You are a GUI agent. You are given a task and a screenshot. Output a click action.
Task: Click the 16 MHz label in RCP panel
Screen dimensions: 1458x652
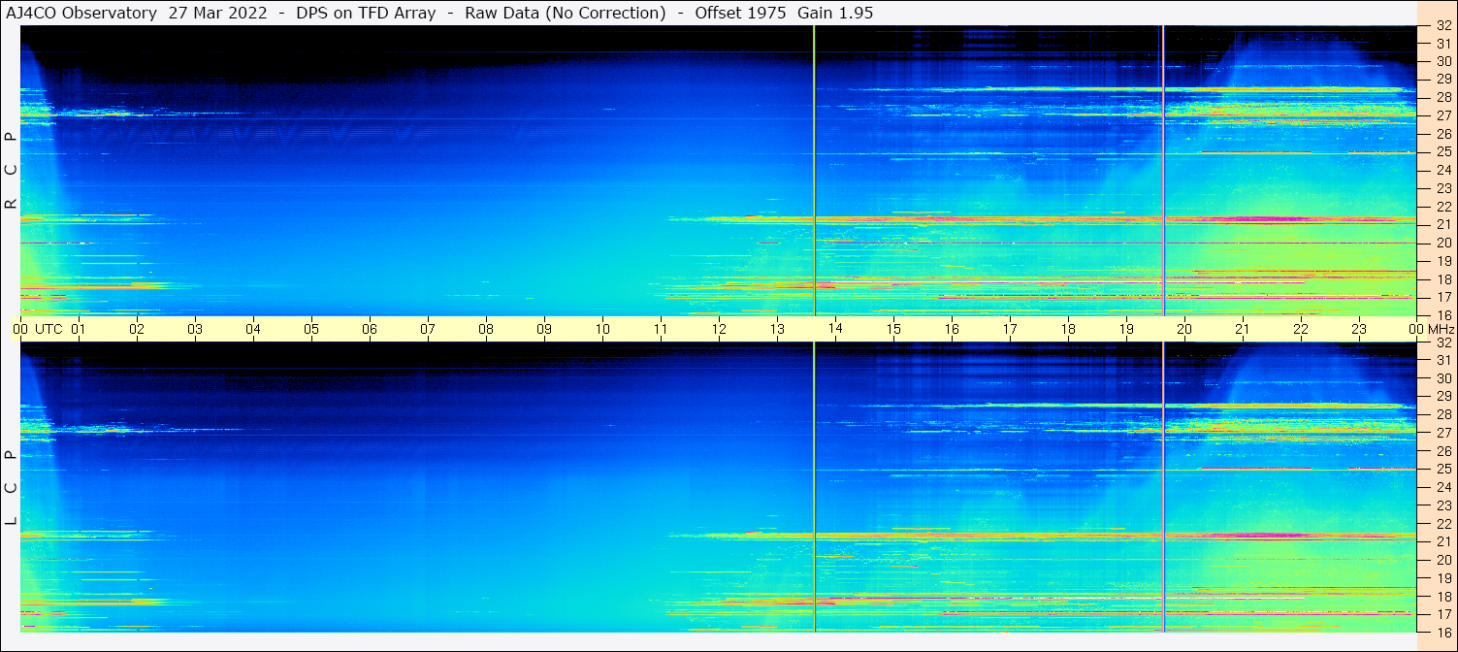[x=1443, y=315]
